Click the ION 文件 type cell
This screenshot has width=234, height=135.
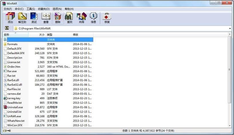53,58
